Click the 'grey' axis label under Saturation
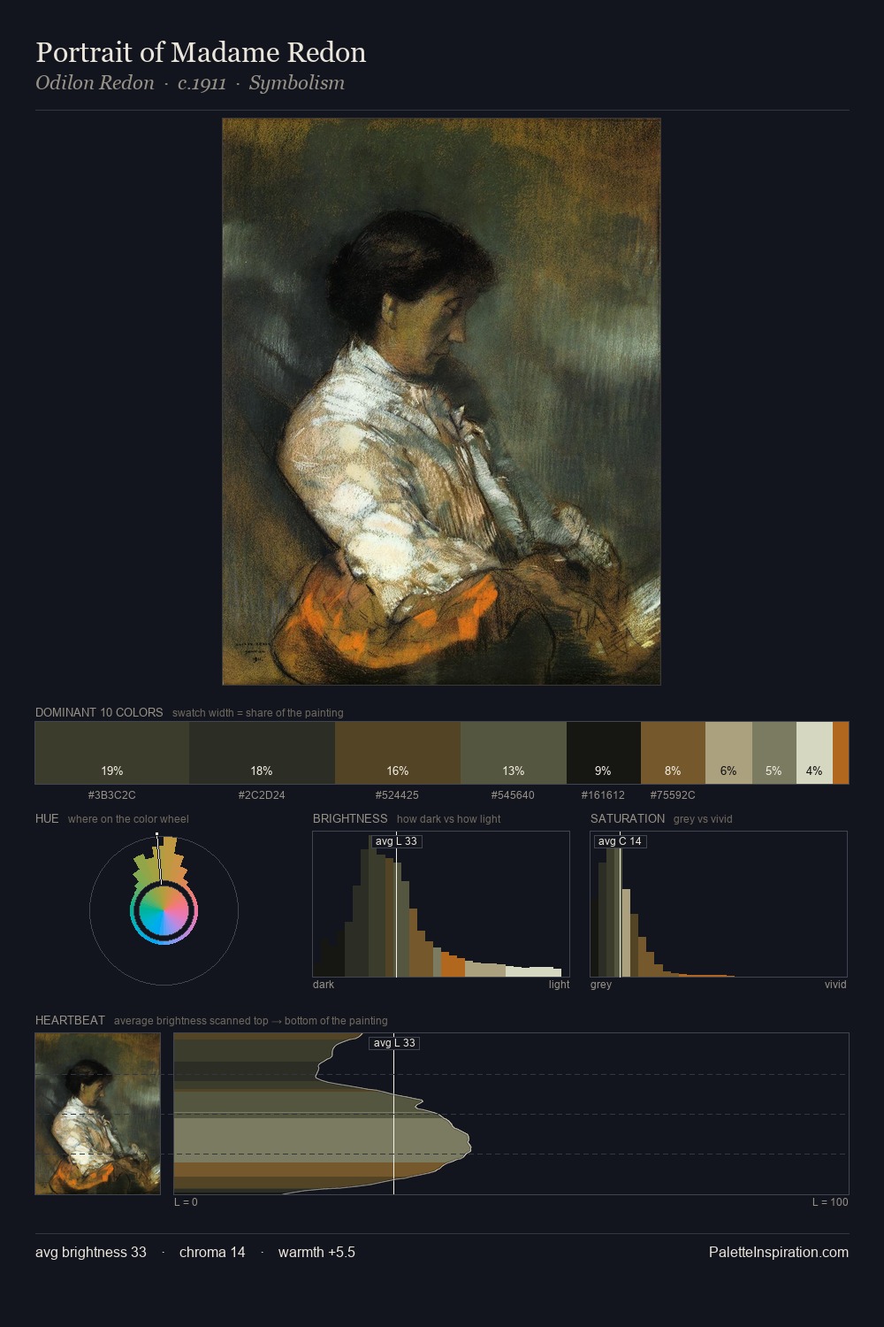Viewport: 884px width, 1327px height. (601, 984)
